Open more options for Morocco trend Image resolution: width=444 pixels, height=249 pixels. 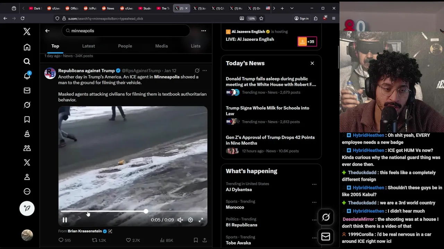tap(314, 202)
